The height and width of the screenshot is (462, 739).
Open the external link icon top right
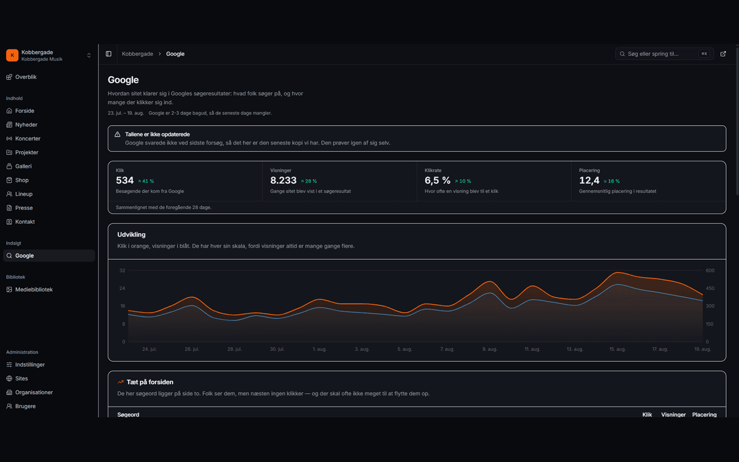pos(723,54)
